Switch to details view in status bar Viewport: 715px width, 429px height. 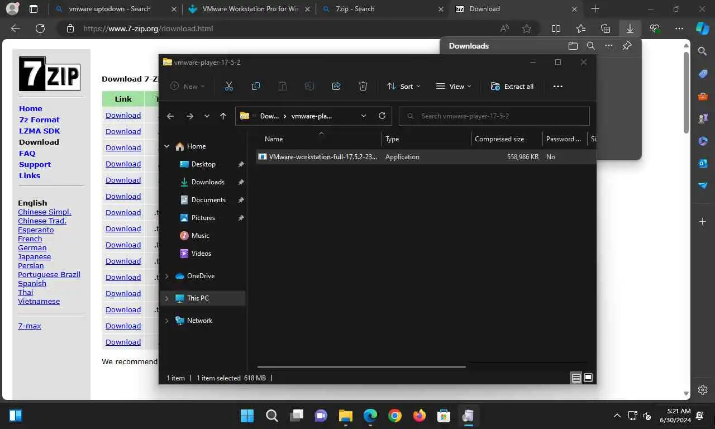click(576, 378)
